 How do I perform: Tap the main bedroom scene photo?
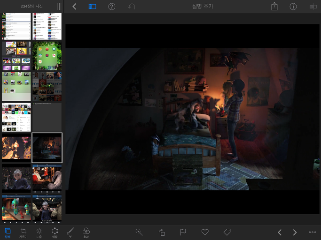click(x=192, y=119)
